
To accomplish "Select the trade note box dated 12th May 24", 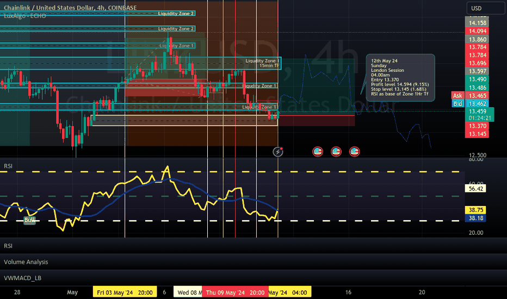I will coord(400,78).
